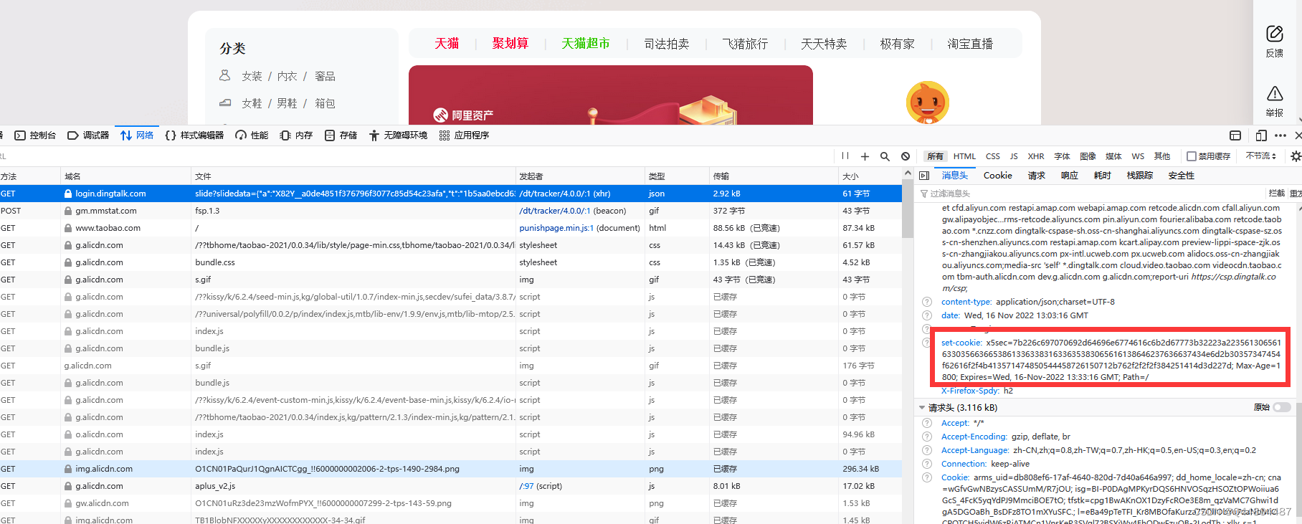Click help icon beside content-type header
1302x524 pixels.
[x=927, y=303]
